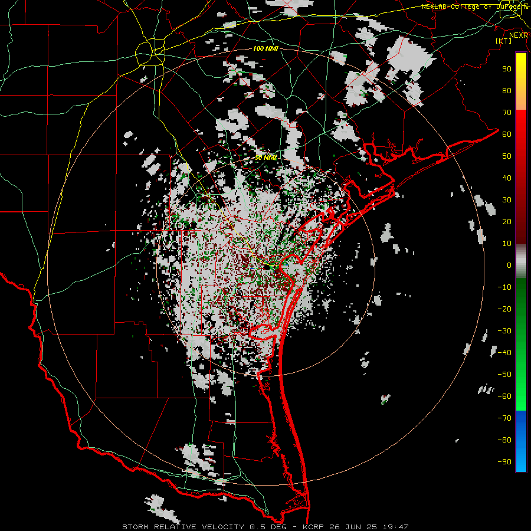The image size is (531, 531).
Task: Click the -60 value on velocity scale
Action: (x=504, y=396)
